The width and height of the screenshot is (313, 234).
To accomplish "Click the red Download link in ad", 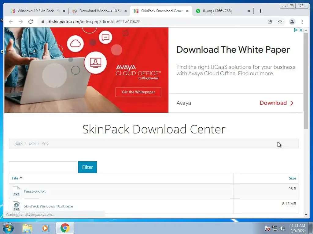I will click(x=277, y=103).
